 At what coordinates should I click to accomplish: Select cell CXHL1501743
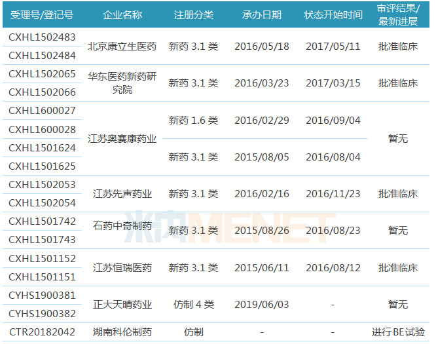(x=42, y=240)
